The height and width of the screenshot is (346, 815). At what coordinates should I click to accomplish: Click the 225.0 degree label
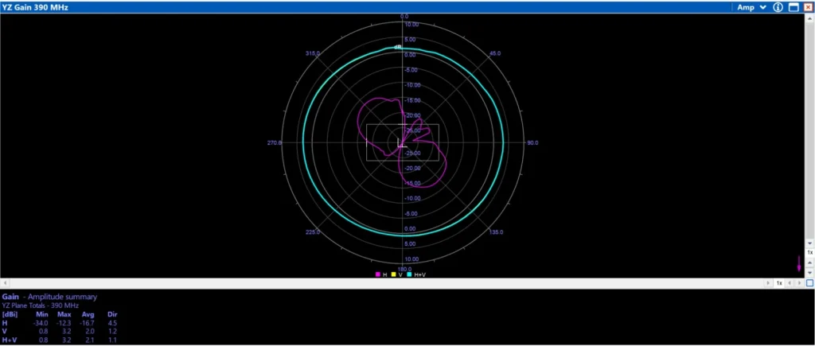(312, 232)
